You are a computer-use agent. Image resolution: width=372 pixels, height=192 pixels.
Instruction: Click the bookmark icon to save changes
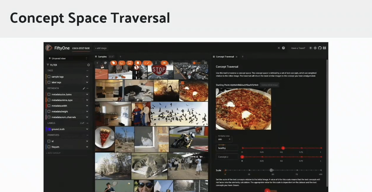click(x=138, y=63)
